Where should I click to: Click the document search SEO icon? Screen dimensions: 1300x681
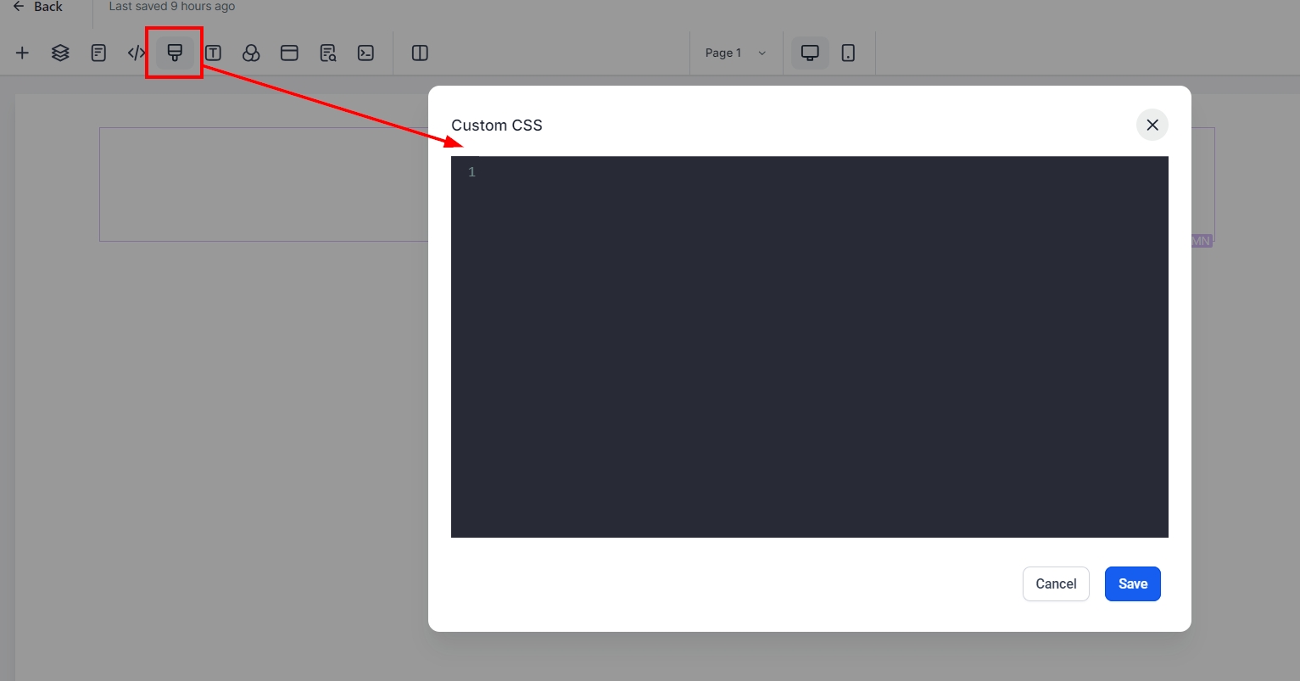tap(328, 53)
